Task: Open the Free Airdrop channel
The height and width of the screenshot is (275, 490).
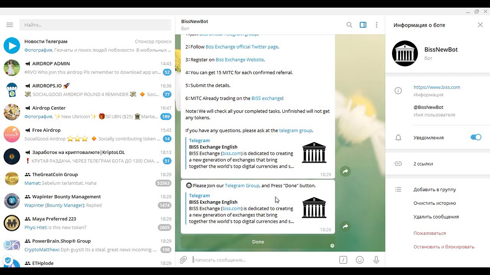Action: click(x=88, y=134)
